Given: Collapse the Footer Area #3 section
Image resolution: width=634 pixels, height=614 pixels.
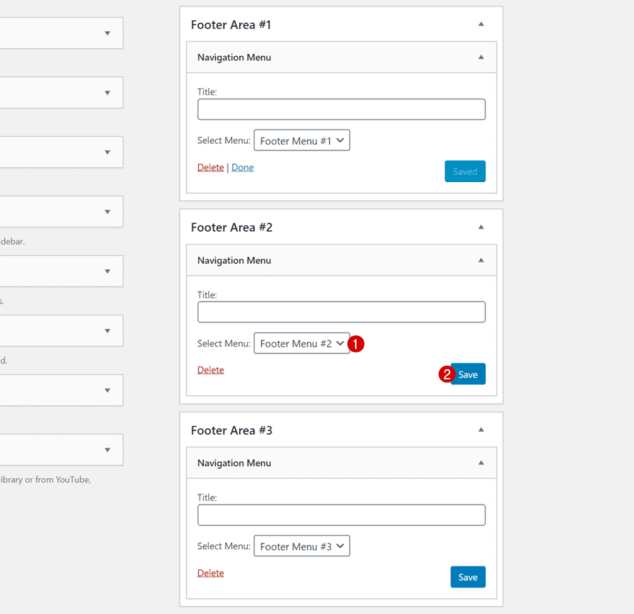Looking at the screenshot, I should click(481, 430).
